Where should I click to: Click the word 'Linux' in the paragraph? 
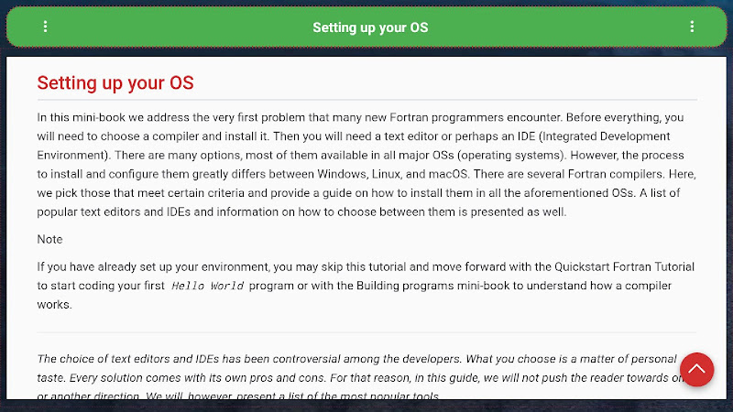click(386, 174)
